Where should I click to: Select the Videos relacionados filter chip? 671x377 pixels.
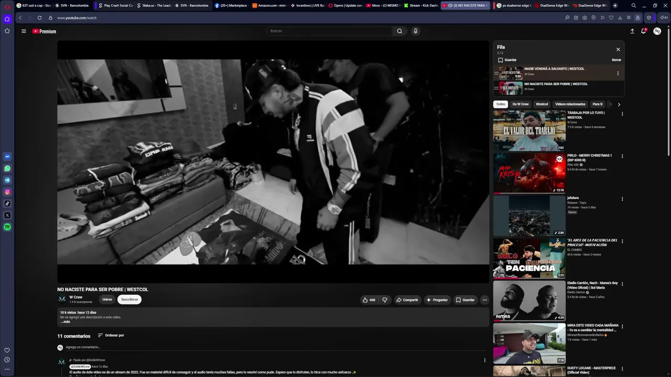coord(570,104)
